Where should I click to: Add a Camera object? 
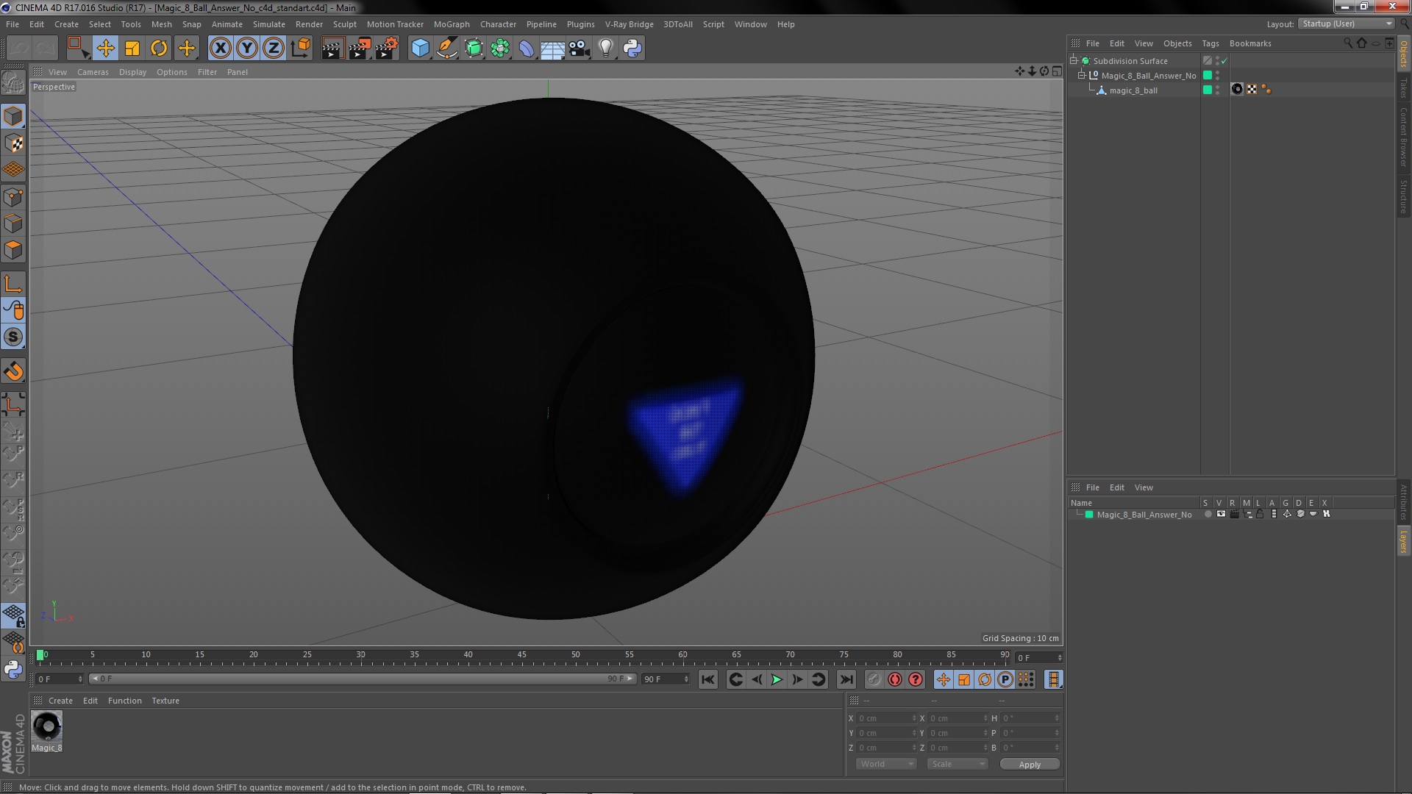[580, 49]
